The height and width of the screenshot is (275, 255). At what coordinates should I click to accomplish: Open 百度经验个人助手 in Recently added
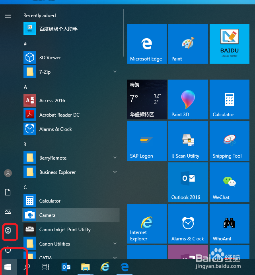(x=71, y=29)
